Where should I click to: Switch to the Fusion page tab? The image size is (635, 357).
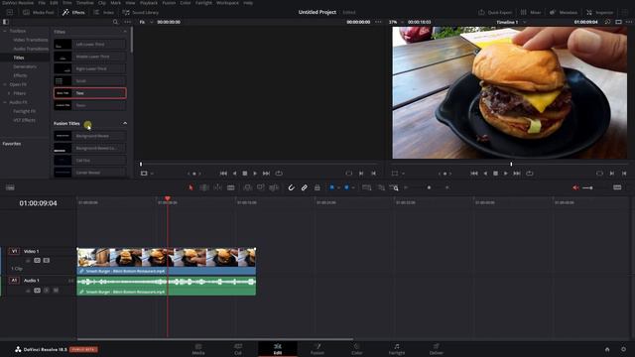[317, 349]
